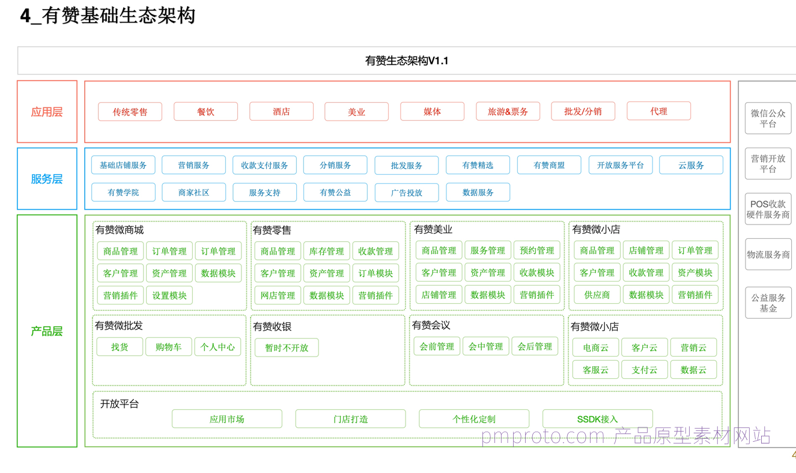This screenshot has height=473, width=796.
Task: Select the 会后管理 box
Action: (x=535, y=346)
